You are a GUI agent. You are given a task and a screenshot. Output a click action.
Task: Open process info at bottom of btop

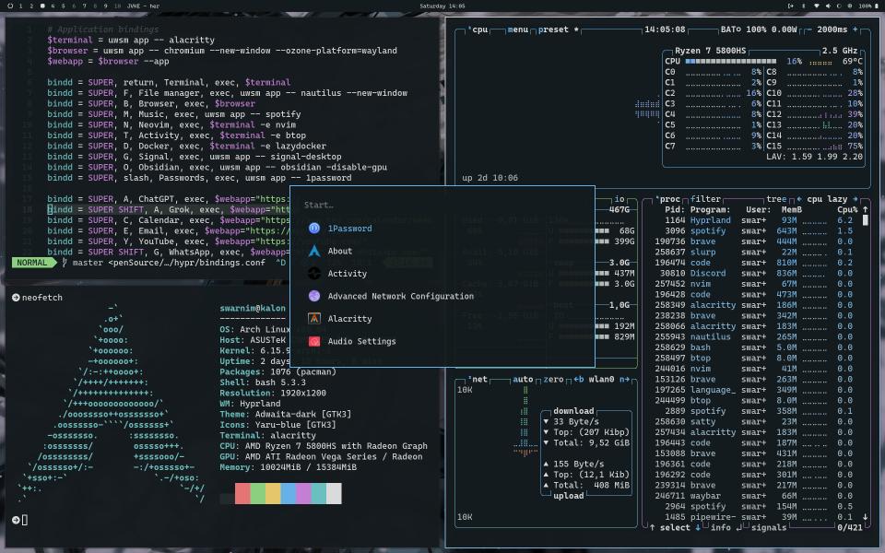point(721,527)
